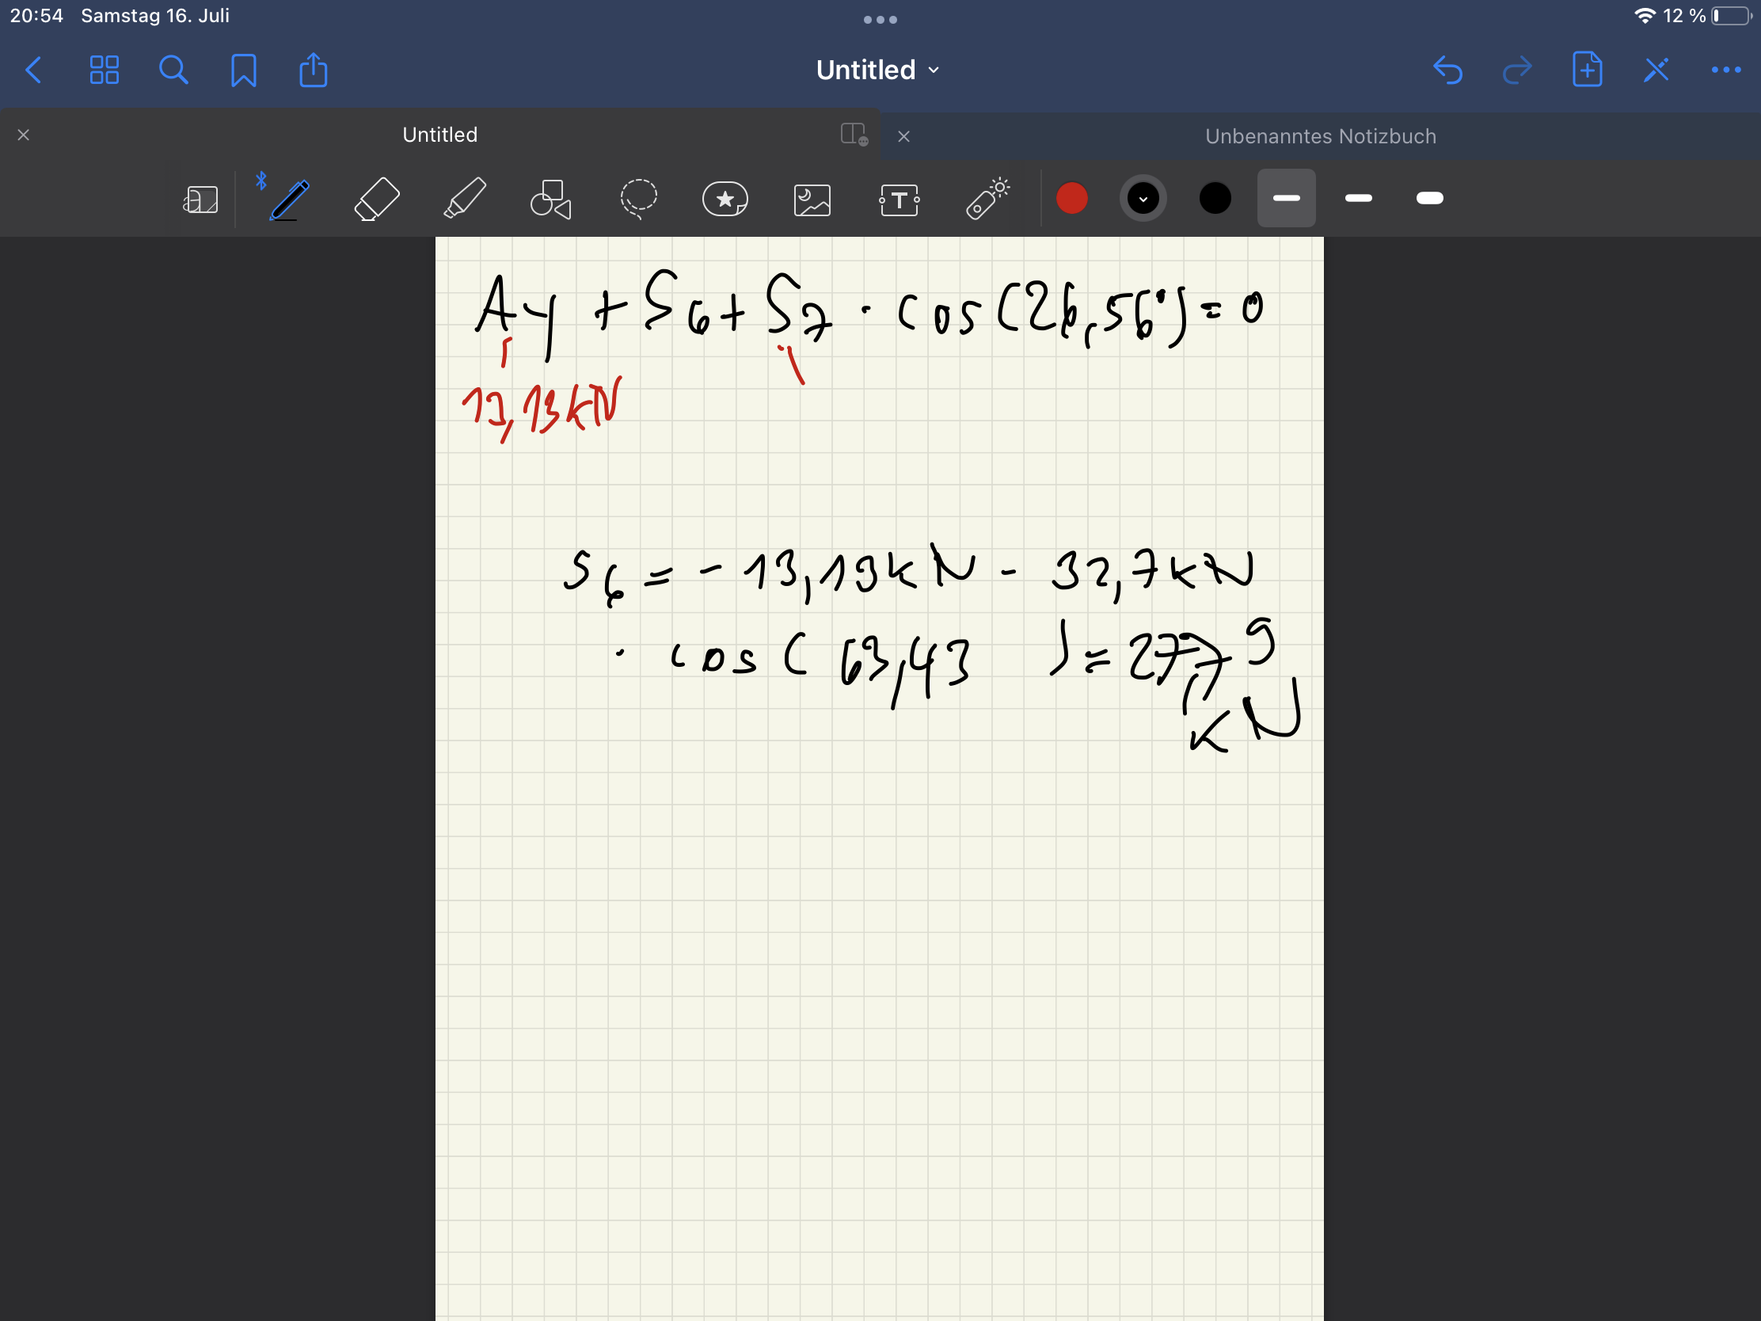This screenshot has height=1321, width=1761.
Task: Choose the third black color swatch
Action: tap(1215, 198)
